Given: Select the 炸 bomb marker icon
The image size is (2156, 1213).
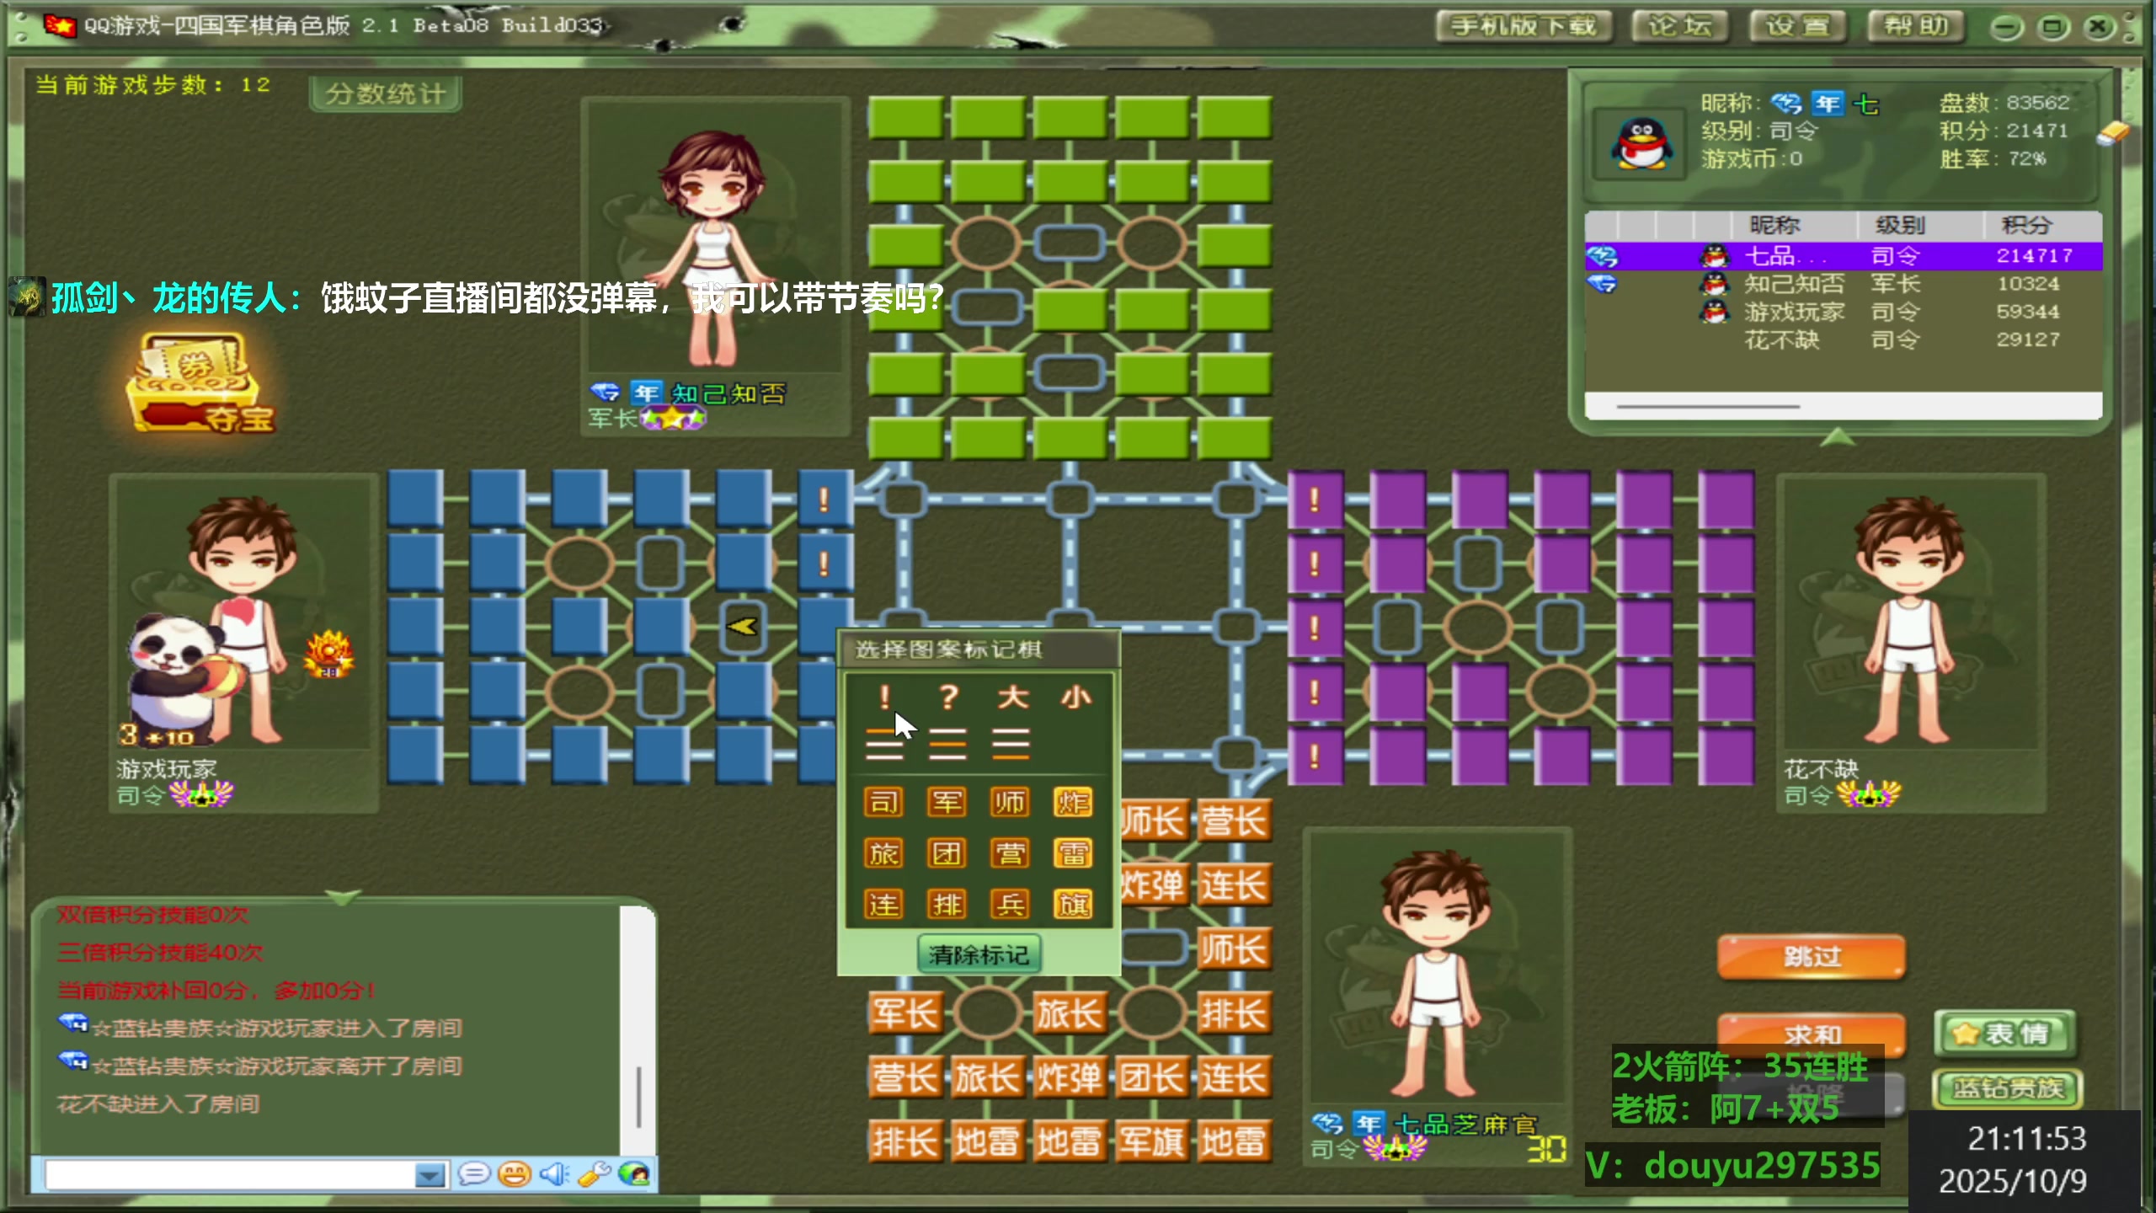Looking at the screenshot, I should (x=1075, y=801).
